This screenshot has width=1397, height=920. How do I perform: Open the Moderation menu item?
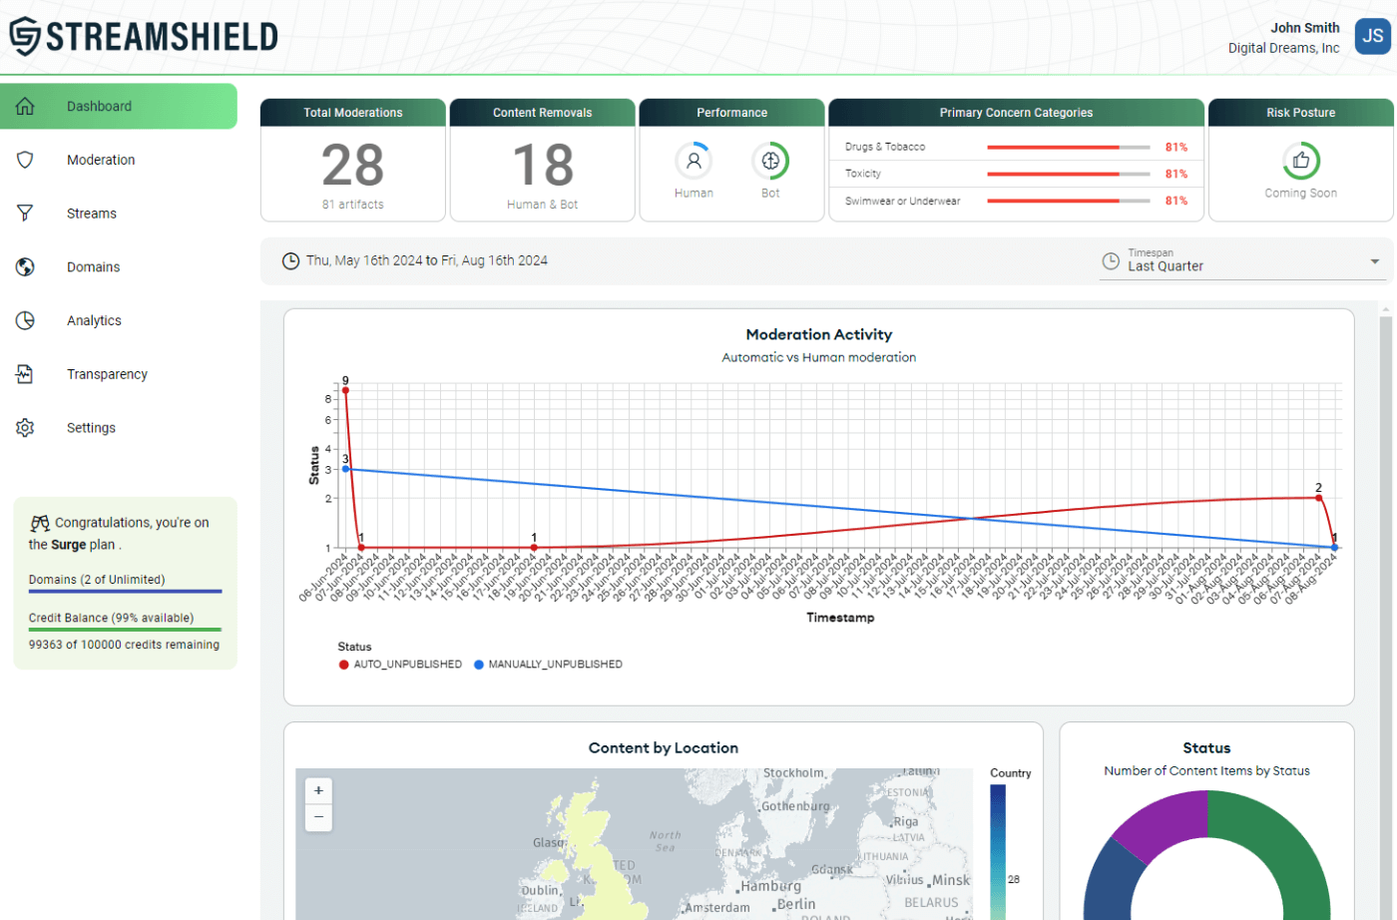[101, 160]
